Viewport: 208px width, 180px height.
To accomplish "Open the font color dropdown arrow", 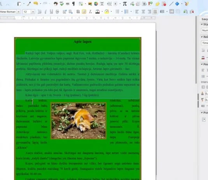I will point(102,12).
